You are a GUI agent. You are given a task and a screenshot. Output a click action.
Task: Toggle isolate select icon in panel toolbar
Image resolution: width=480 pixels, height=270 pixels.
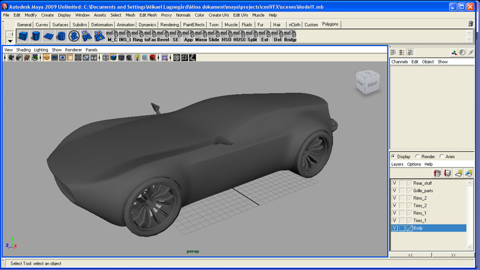point(164,58)
